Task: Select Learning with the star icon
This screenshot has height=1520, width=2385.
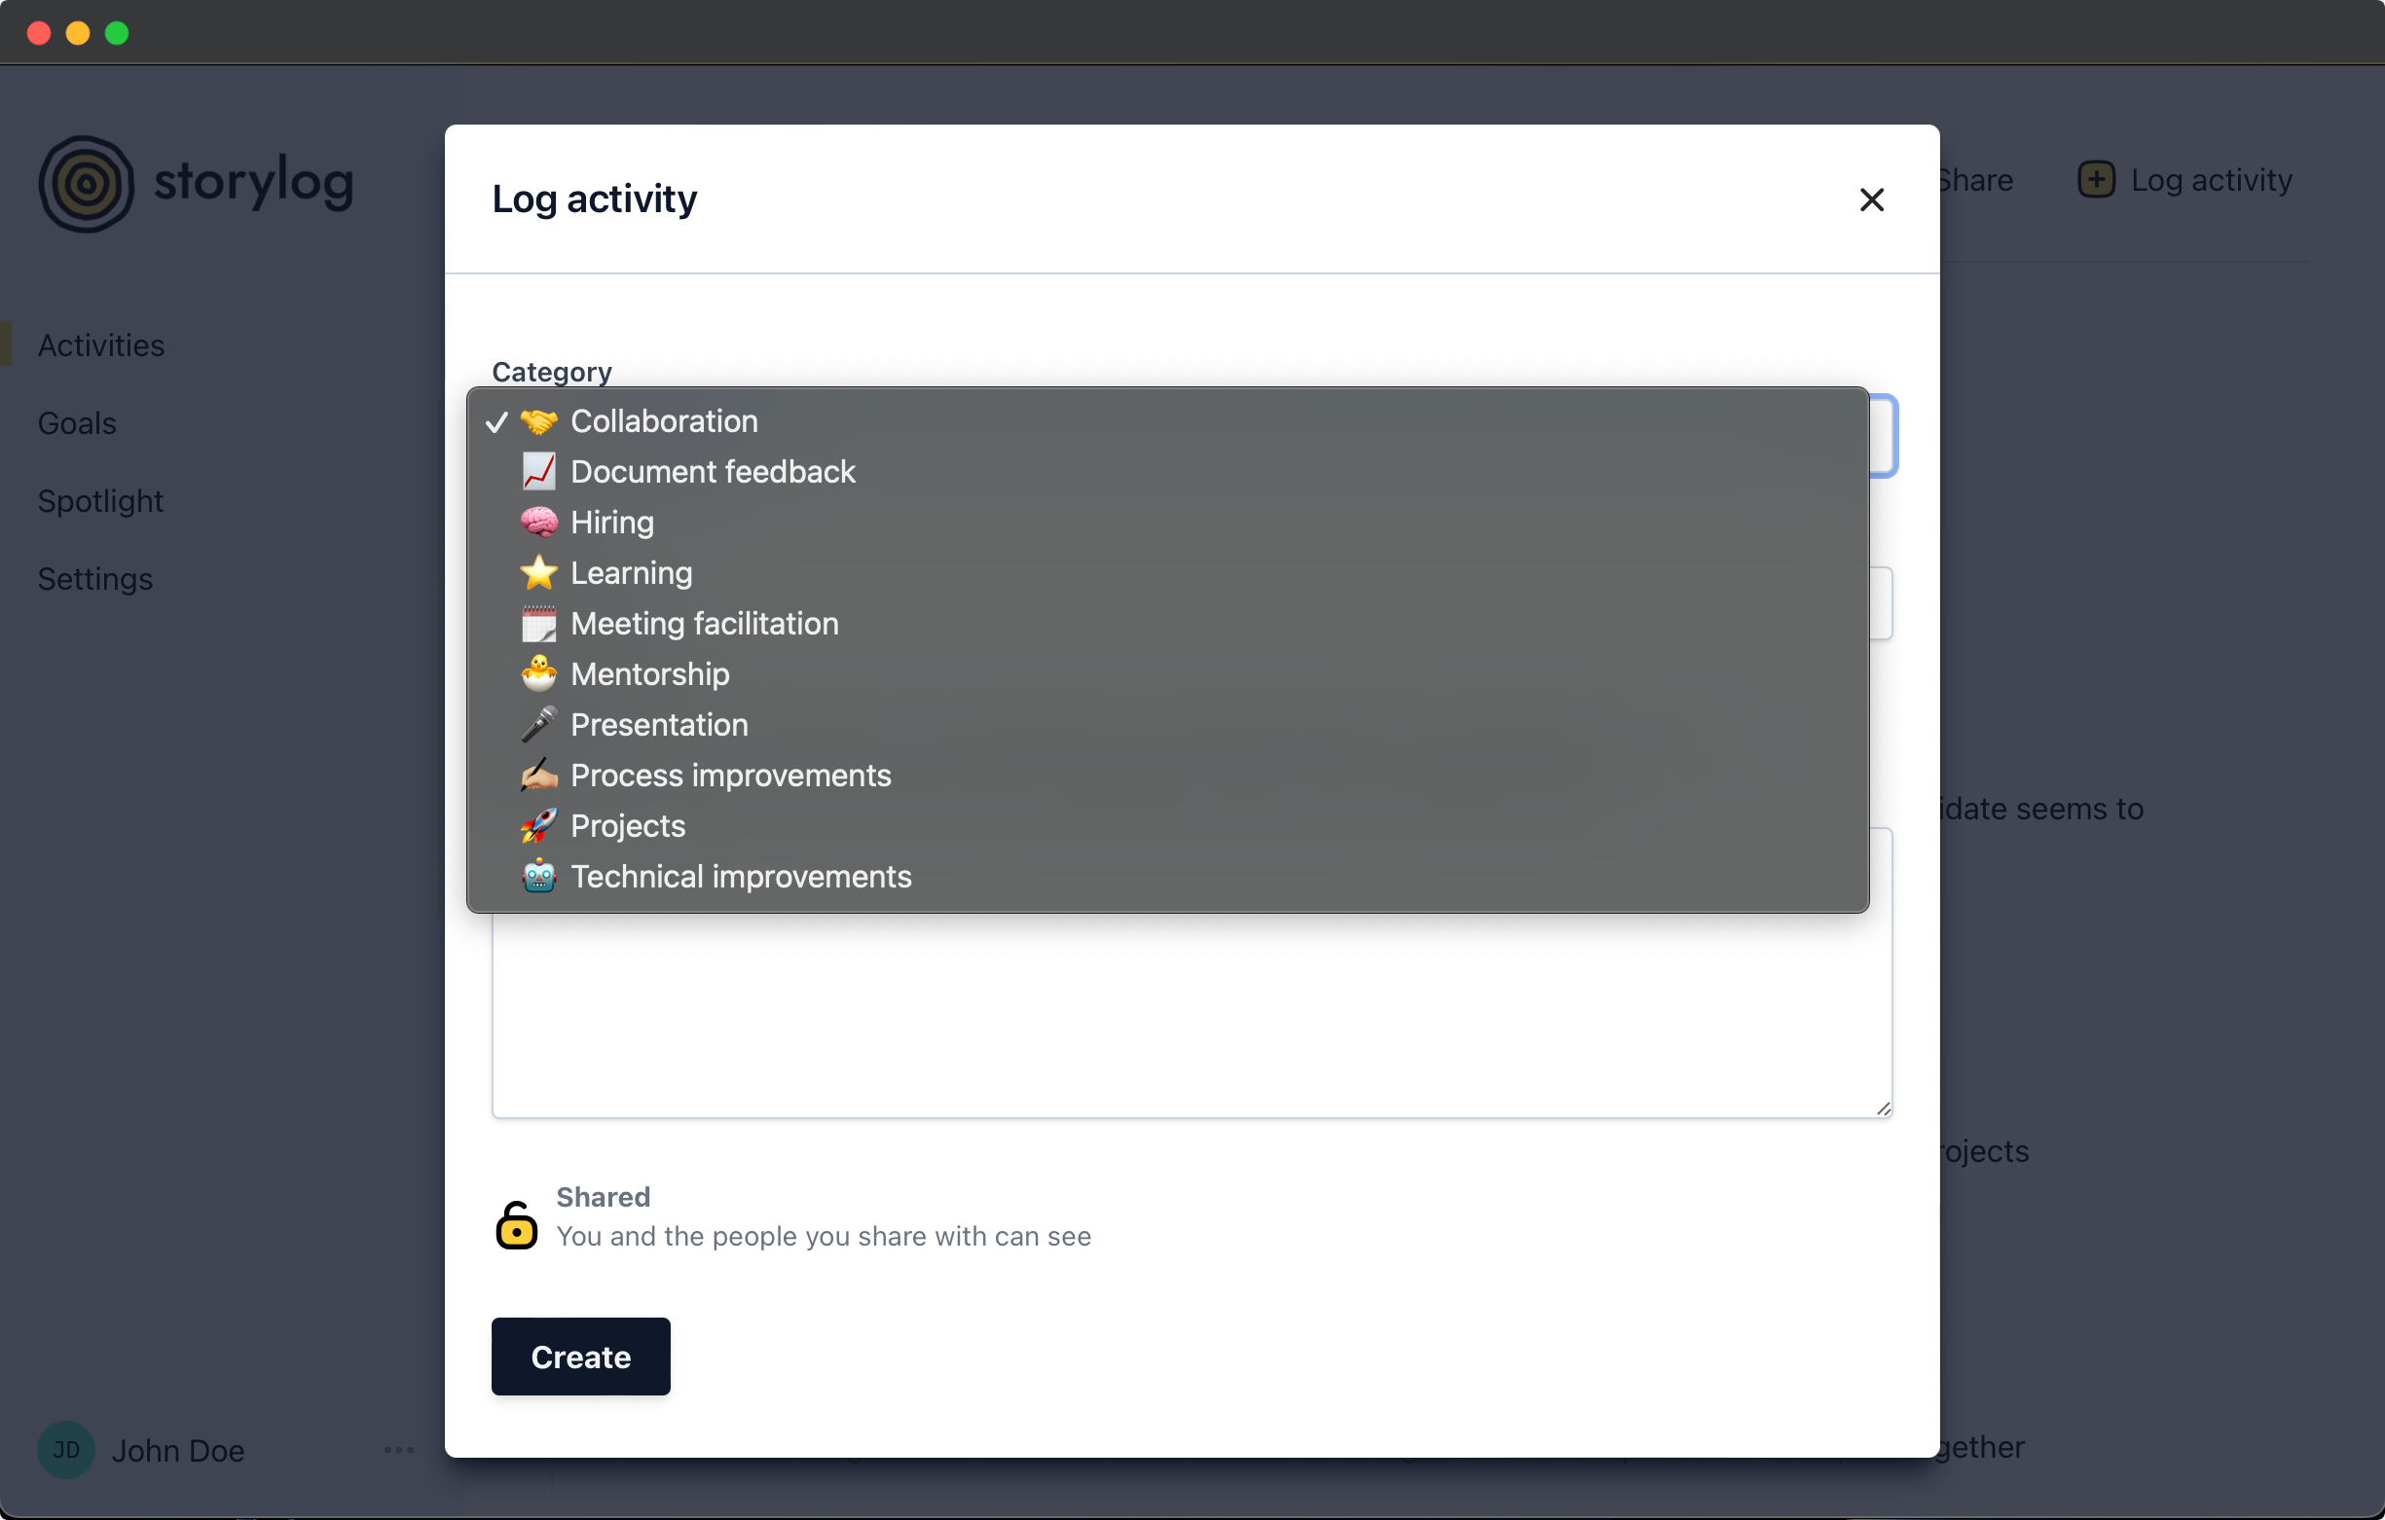Action: pos(631,573)
